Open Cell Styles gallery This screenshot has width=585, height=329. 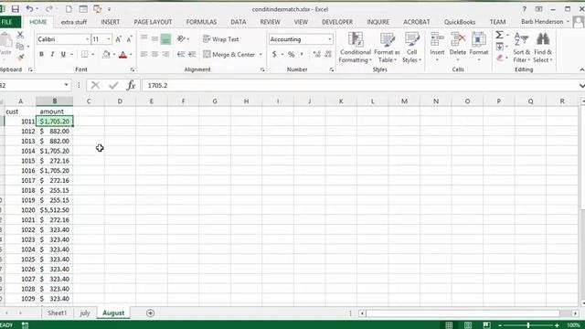click(x=411, y=48)
